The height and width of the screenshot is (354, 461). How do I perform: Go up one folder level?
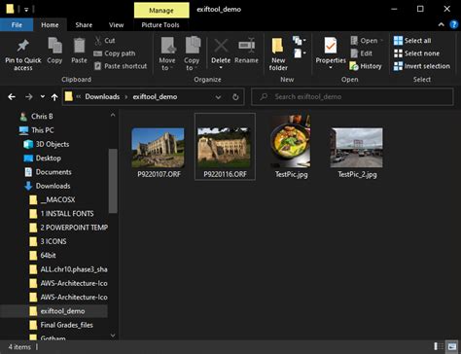pos(54,97)
